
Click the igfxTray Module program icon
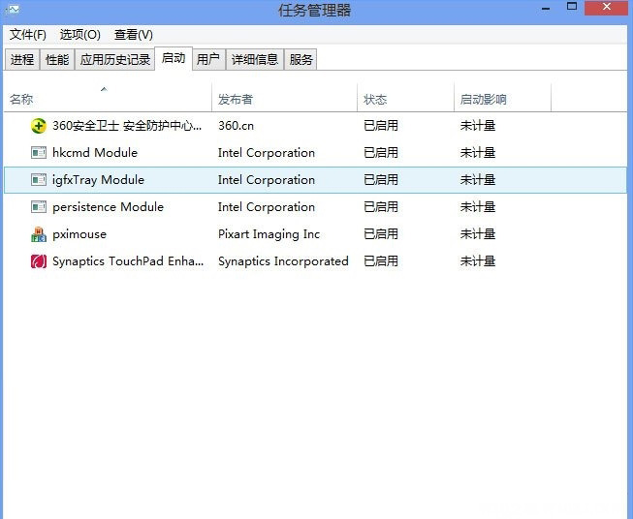39,180
